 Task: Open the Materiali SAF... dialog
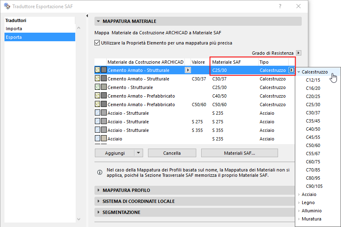(240, 153)
